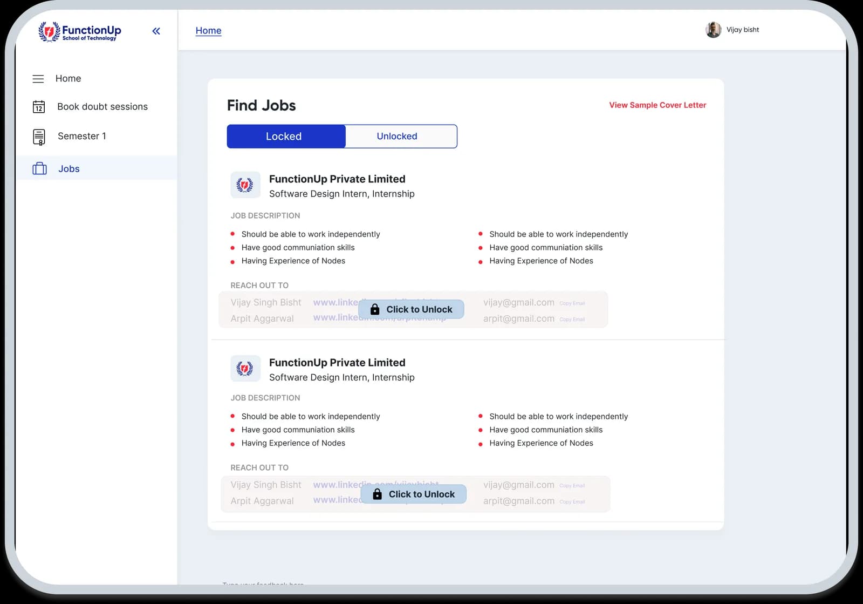
Task: Click Software Design Intern, Internship in the first listing
Action: point(342,194)
